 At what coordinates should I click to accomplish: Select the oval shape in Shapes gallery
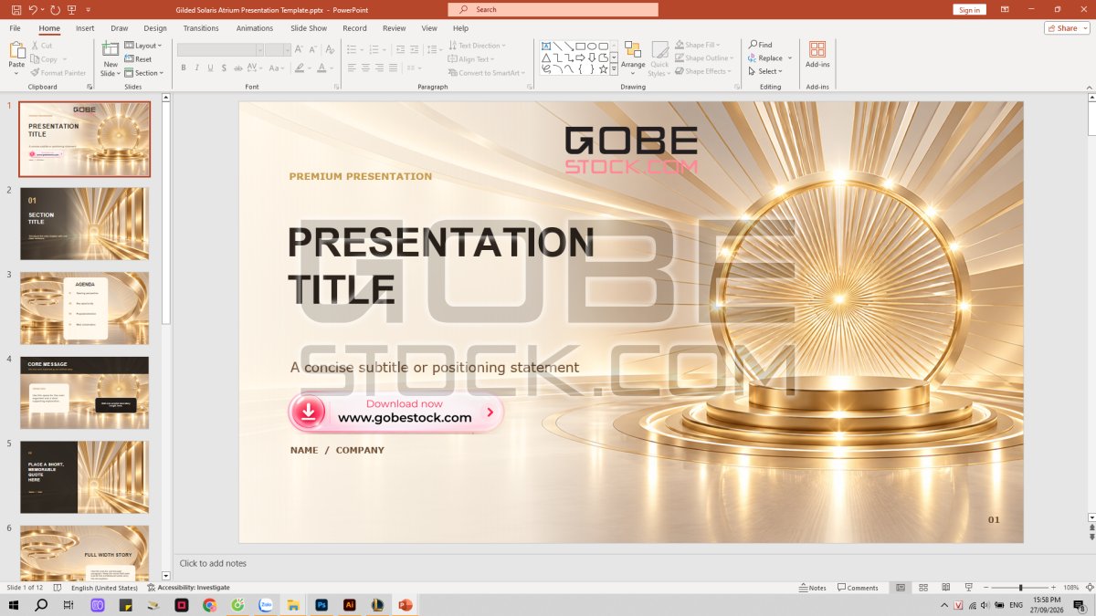click(x=592, y=46)
